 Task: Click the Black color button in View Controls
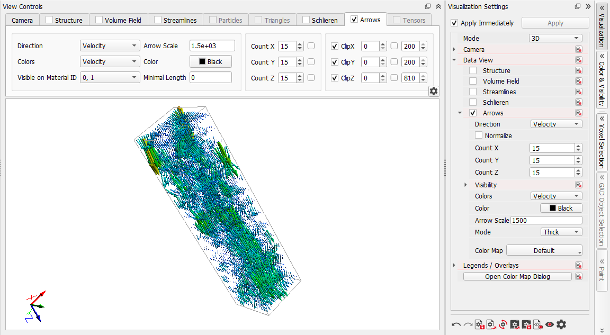(210, 61)
